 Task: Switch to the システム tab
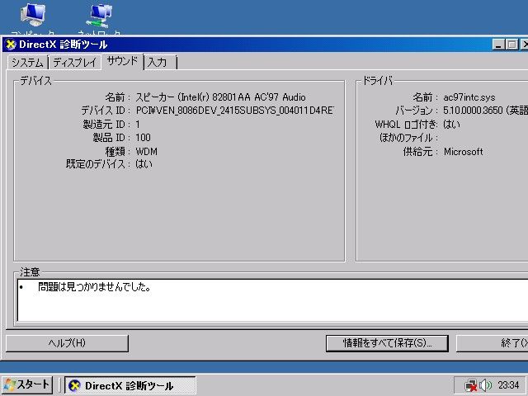tap(26, 63)
